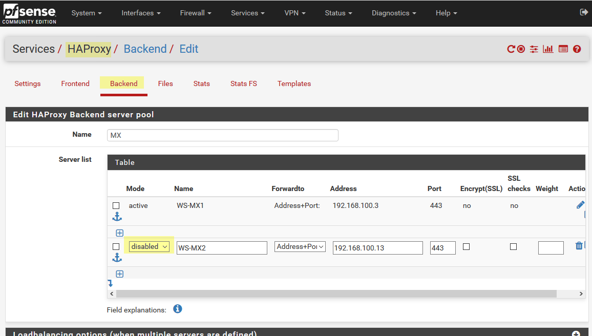Switch to the Frontend tab
Image resolution: width=592 pixels, height=336 pixels.
[x=75, y=84]
